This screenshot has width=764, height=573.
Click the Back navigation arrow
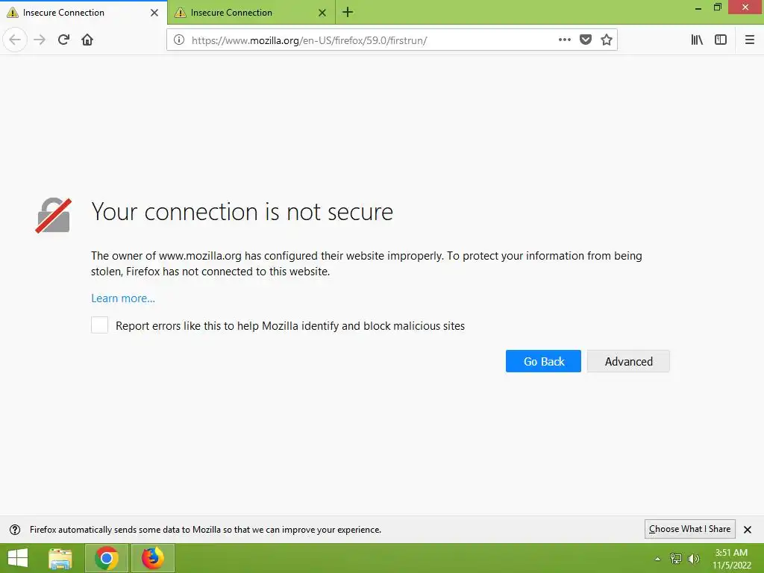(x=15, y=40)
